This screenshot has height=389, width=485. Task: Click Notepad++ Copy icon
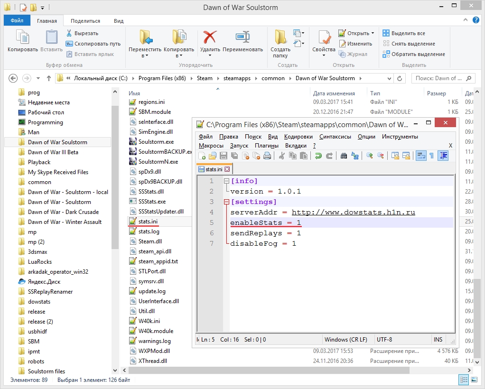293,156
